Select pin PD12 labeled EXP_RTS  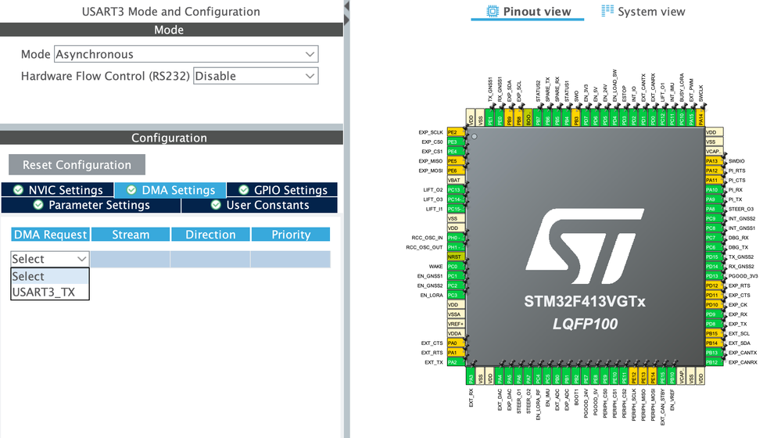coord(714,285)
